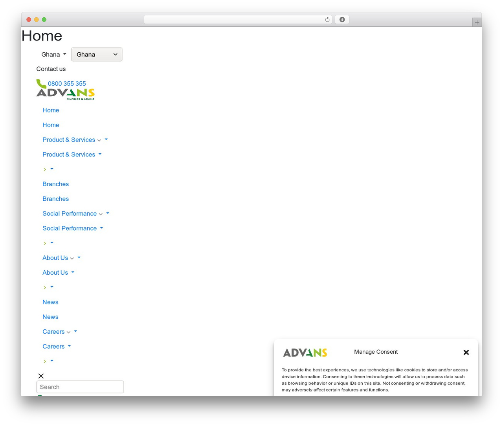Expand first Careers item with chevron
This screenshot has width=503, height=426.
click(x=60, y=332)
